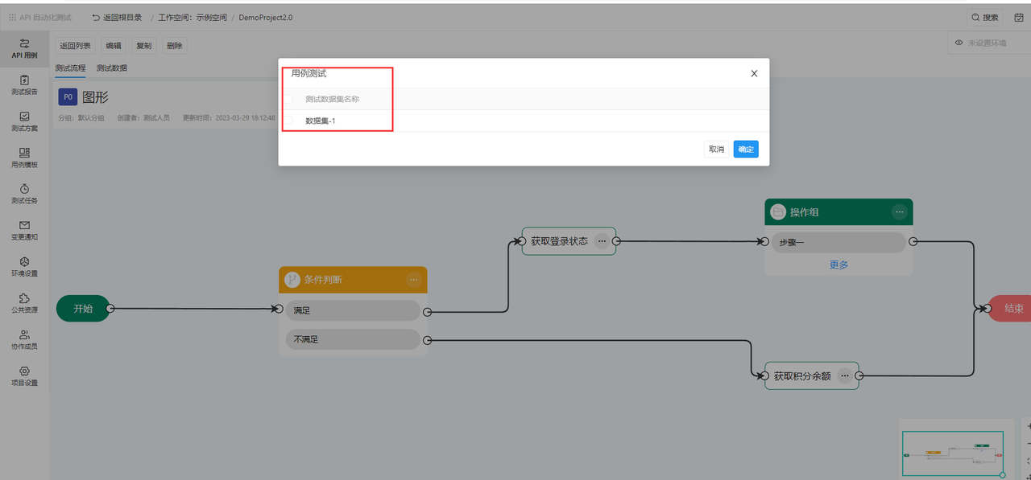
Task: Click the 更多 link in 操作组
Action: [x=838, y=265]
